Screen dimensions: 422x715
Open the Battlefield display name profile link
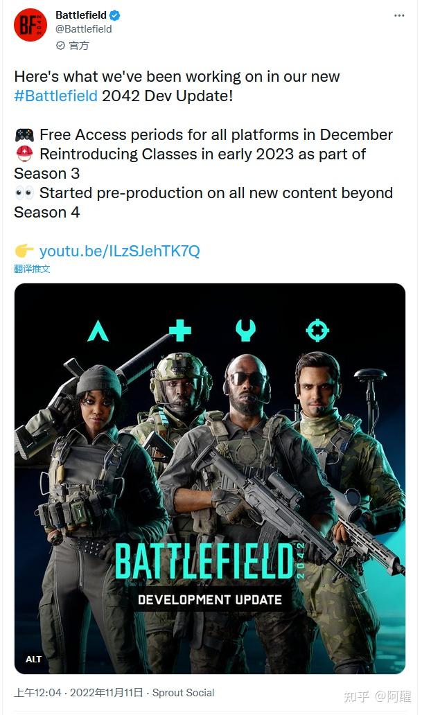click(x=80, y=15)
